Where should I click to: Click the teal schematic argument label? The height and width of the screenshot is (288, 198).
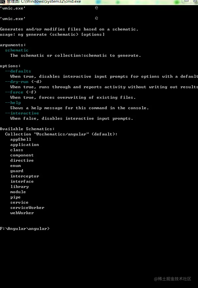coord(17,50)
